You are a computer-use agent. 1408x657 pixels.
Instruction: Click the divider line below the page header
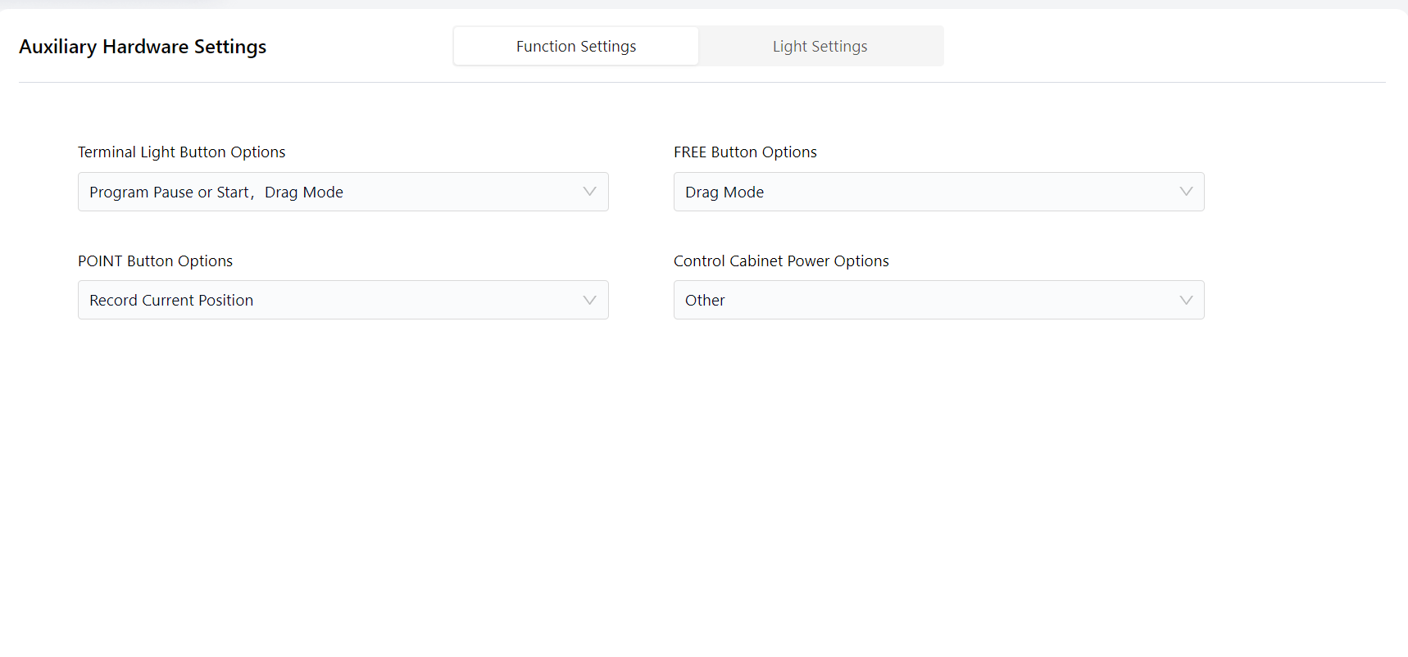point(702,82)
